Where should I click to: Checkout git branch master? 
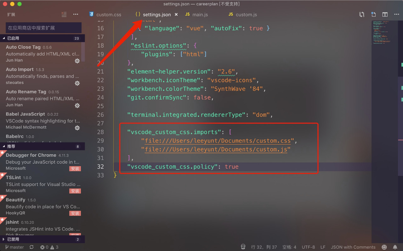pyautogui.click(x=14, y=247)
